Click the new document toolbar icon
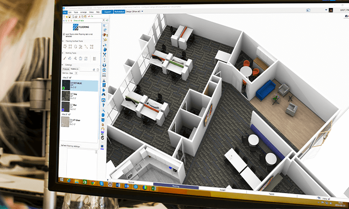This screenshot has height=209, width=349. pos(64,17)
